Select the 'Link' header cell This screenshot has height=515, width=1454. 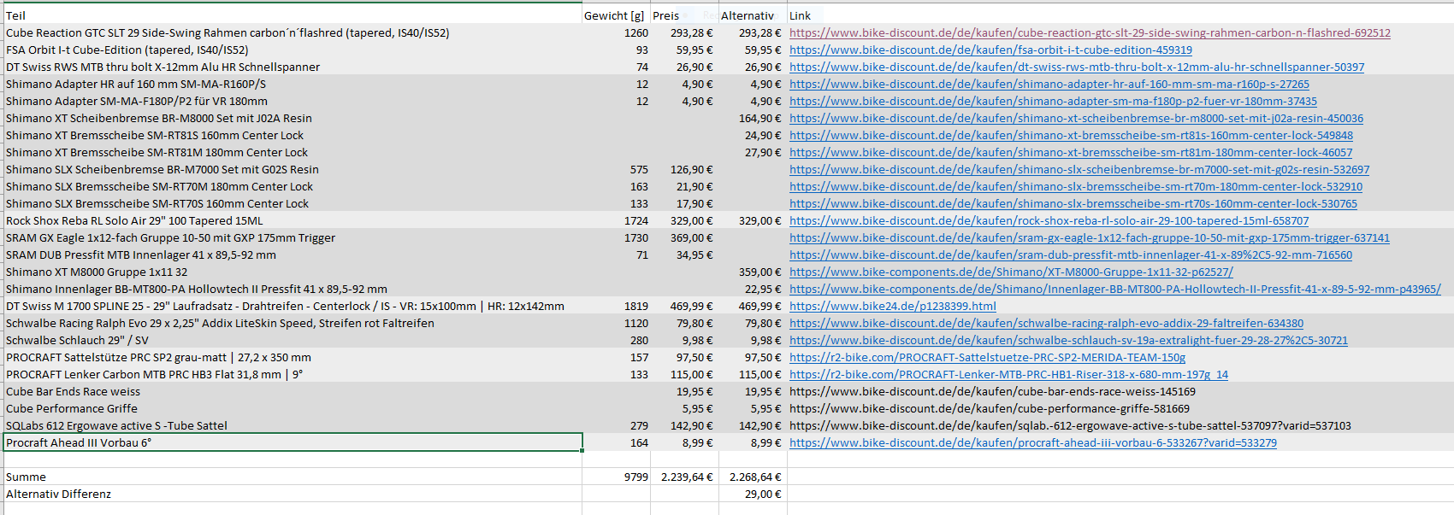(x=1120, y=15)
